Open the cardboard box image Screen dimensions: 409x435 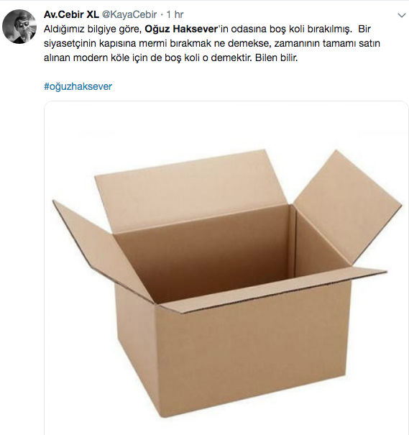coord(226,267)
